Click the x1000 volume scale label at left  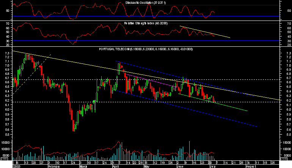click(4, 159)
